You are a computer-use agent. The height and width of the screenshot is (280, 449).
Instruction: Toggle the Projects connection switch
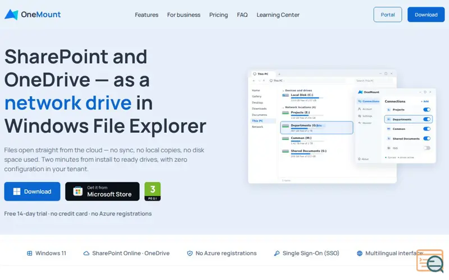pyautogui.click(x=427, y=110)
